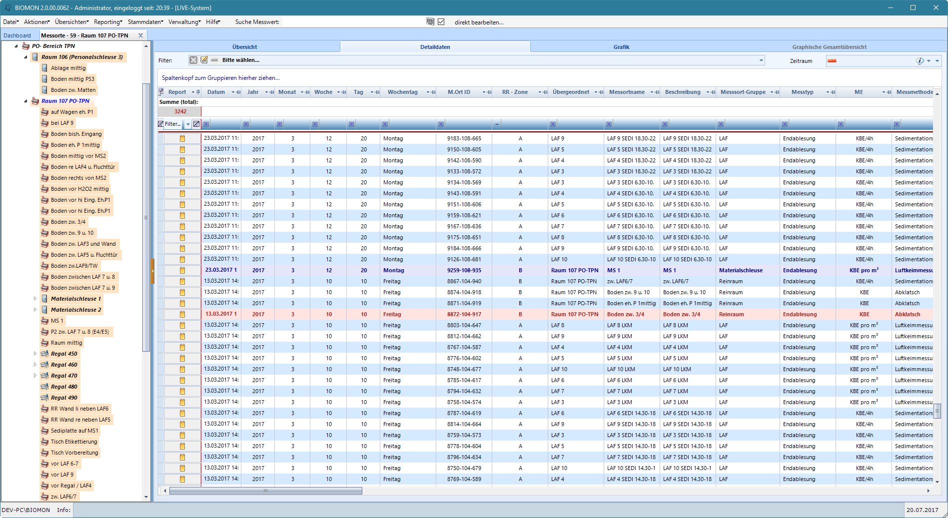948x518 pixels.
Task: Toggle the Datum column filter operator box
Action: (206, 124)
